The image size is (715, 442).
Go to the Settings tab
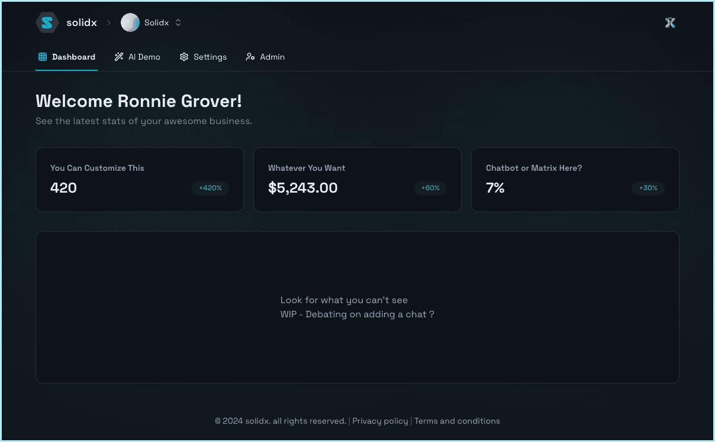coord(210,57)
